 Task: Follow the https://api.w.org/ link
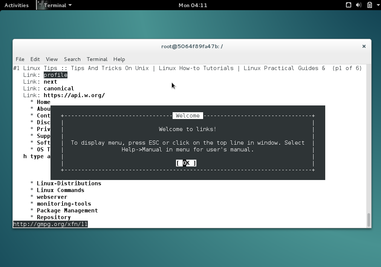pos(74,95)
